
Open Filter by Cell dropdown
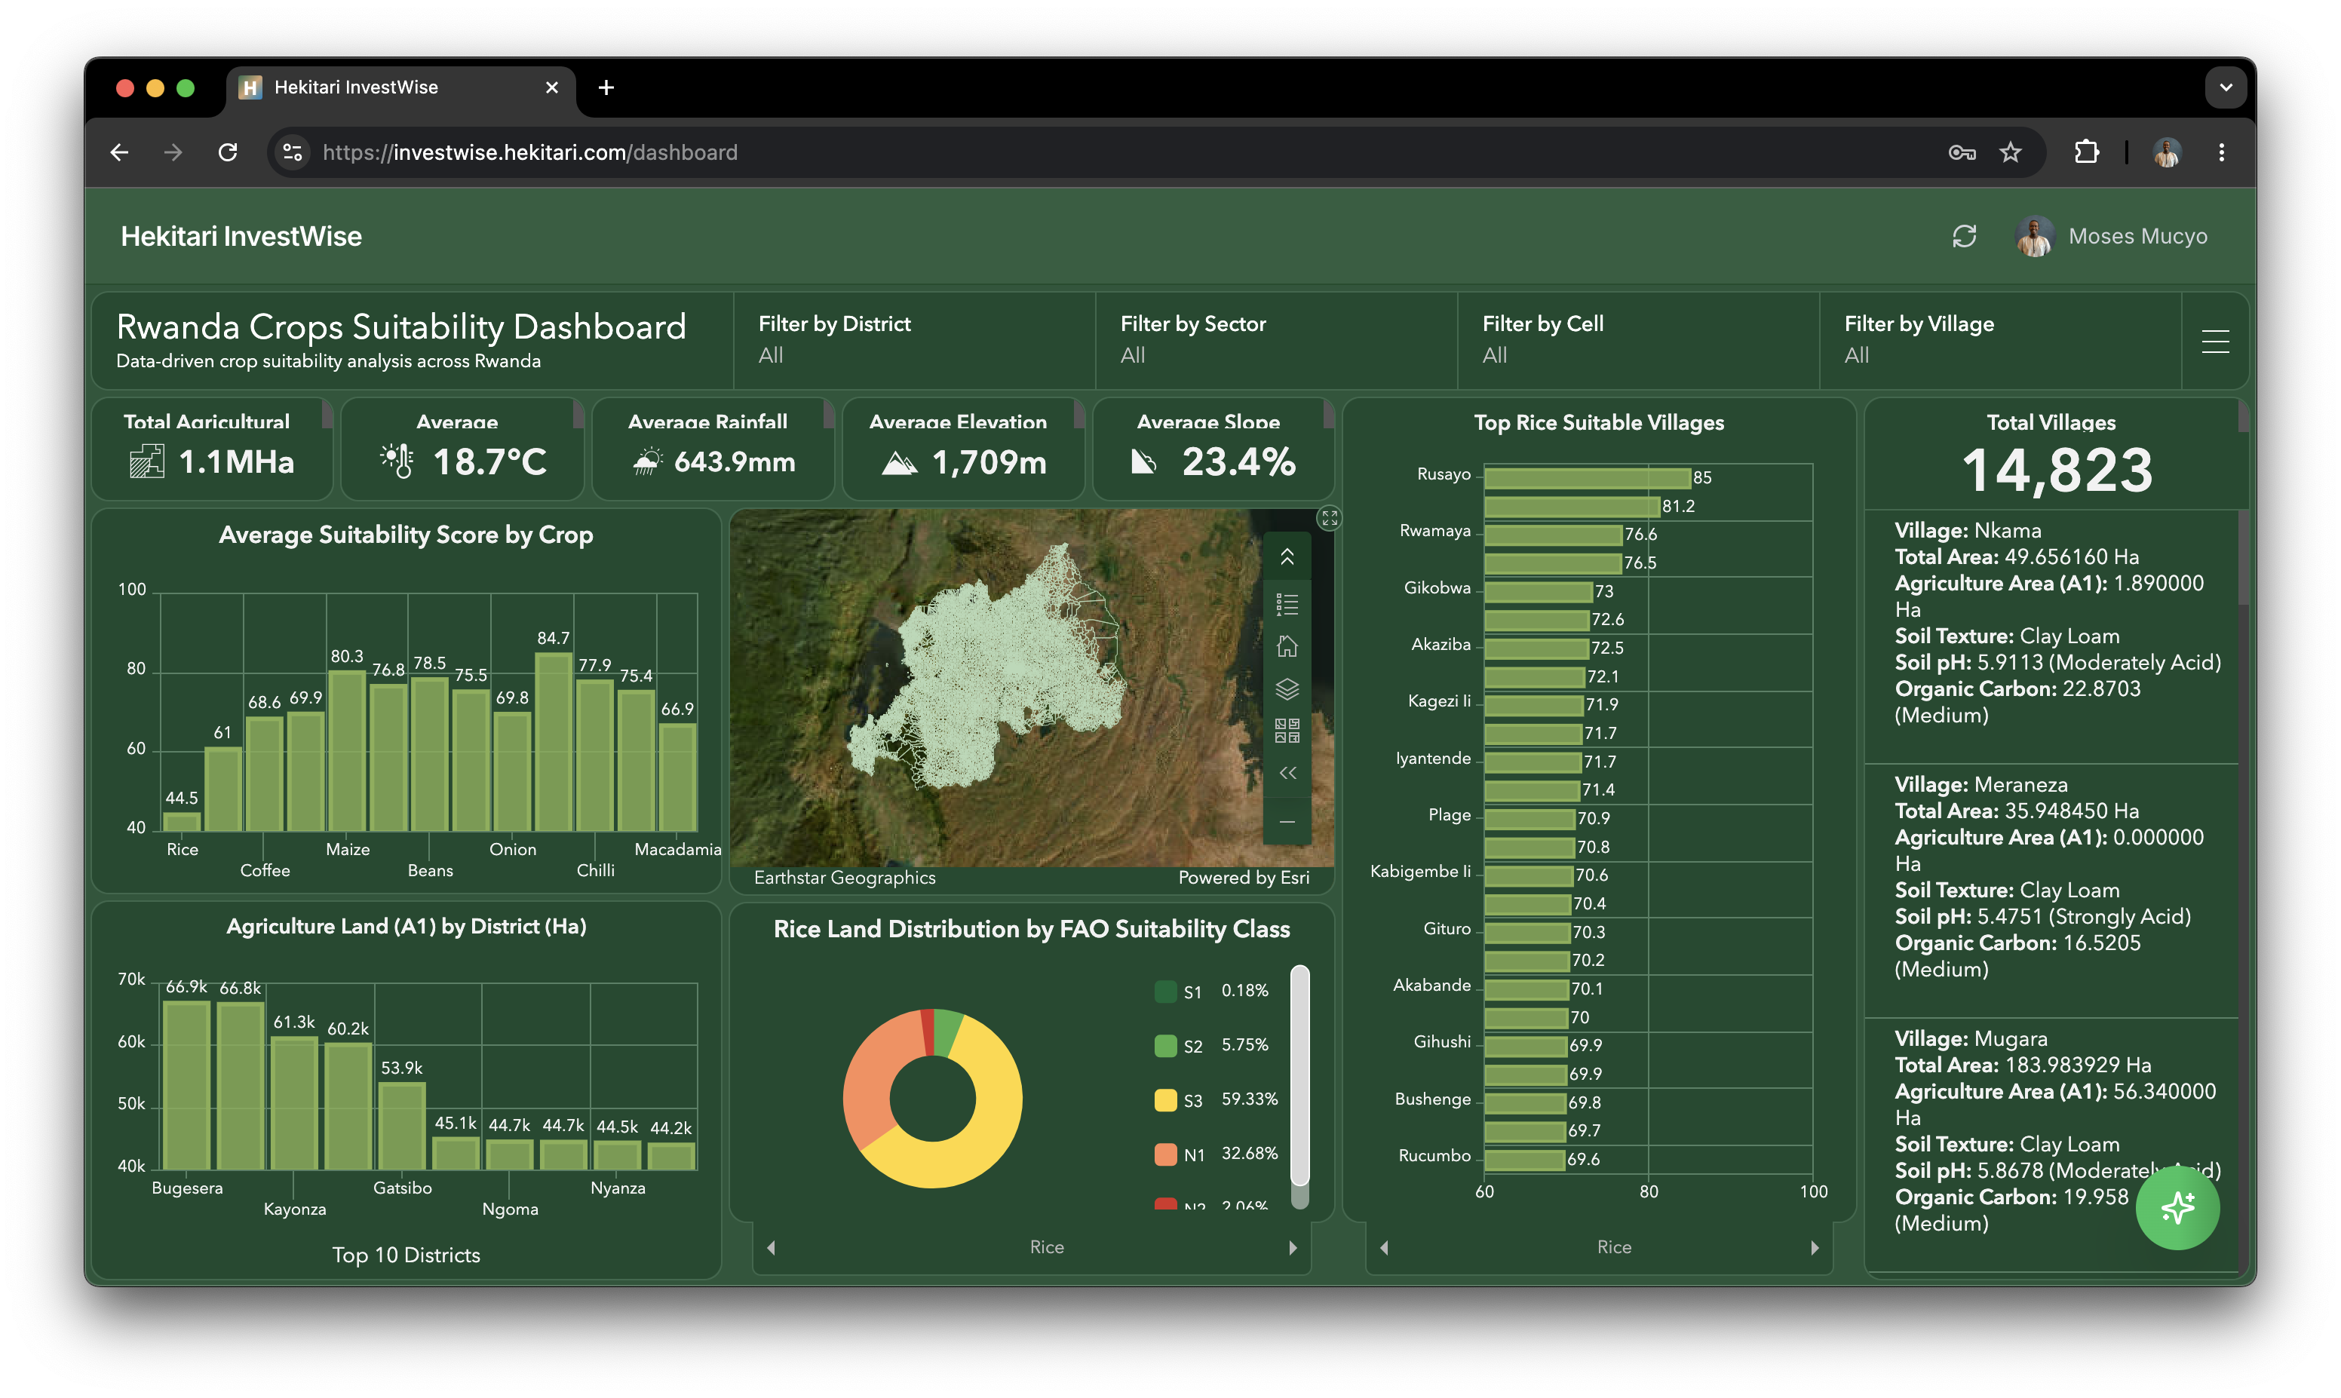pos(1637,341)
